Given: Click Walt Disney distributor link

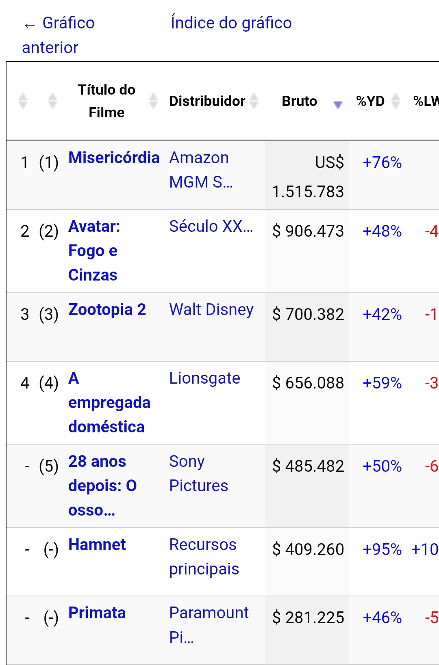Looking at the screenshot, I should pyautogui.click(x=211, y=309).
